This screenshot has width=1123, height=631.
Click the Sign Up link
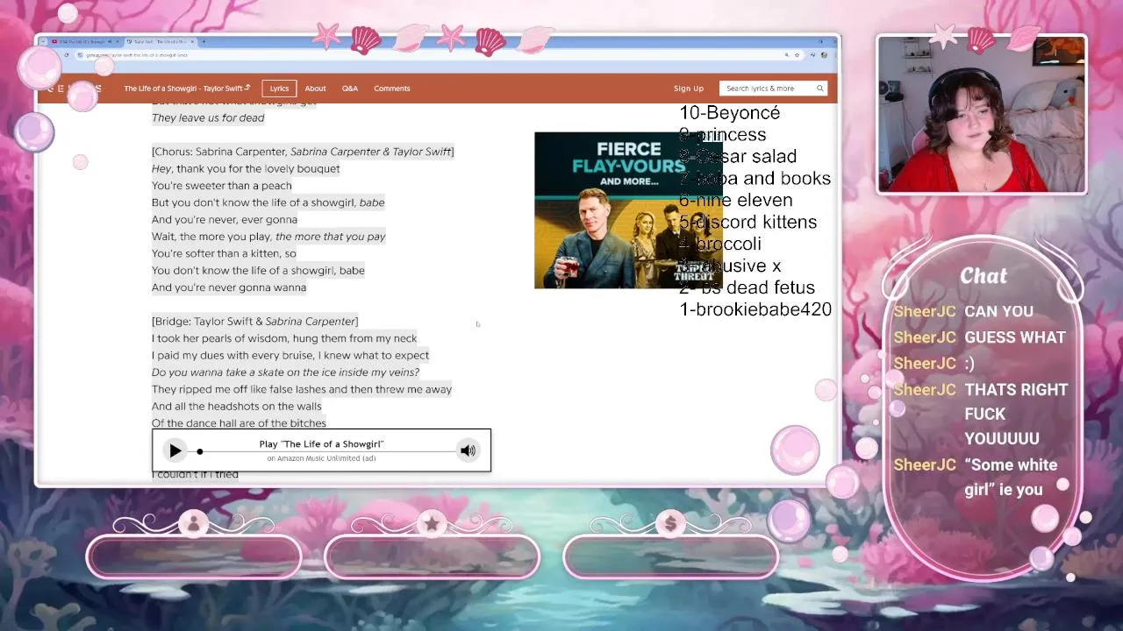click(689, 89)
